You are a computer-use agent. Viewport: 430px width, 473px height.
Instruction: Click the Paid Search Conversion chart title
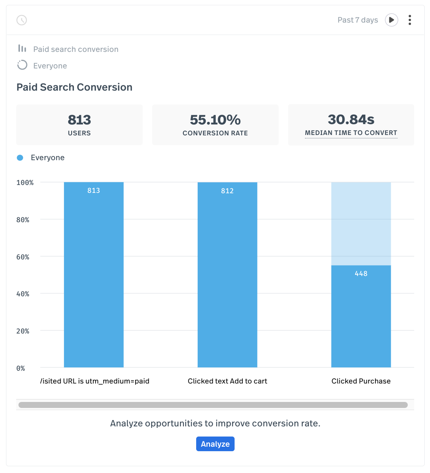(74, 87)
